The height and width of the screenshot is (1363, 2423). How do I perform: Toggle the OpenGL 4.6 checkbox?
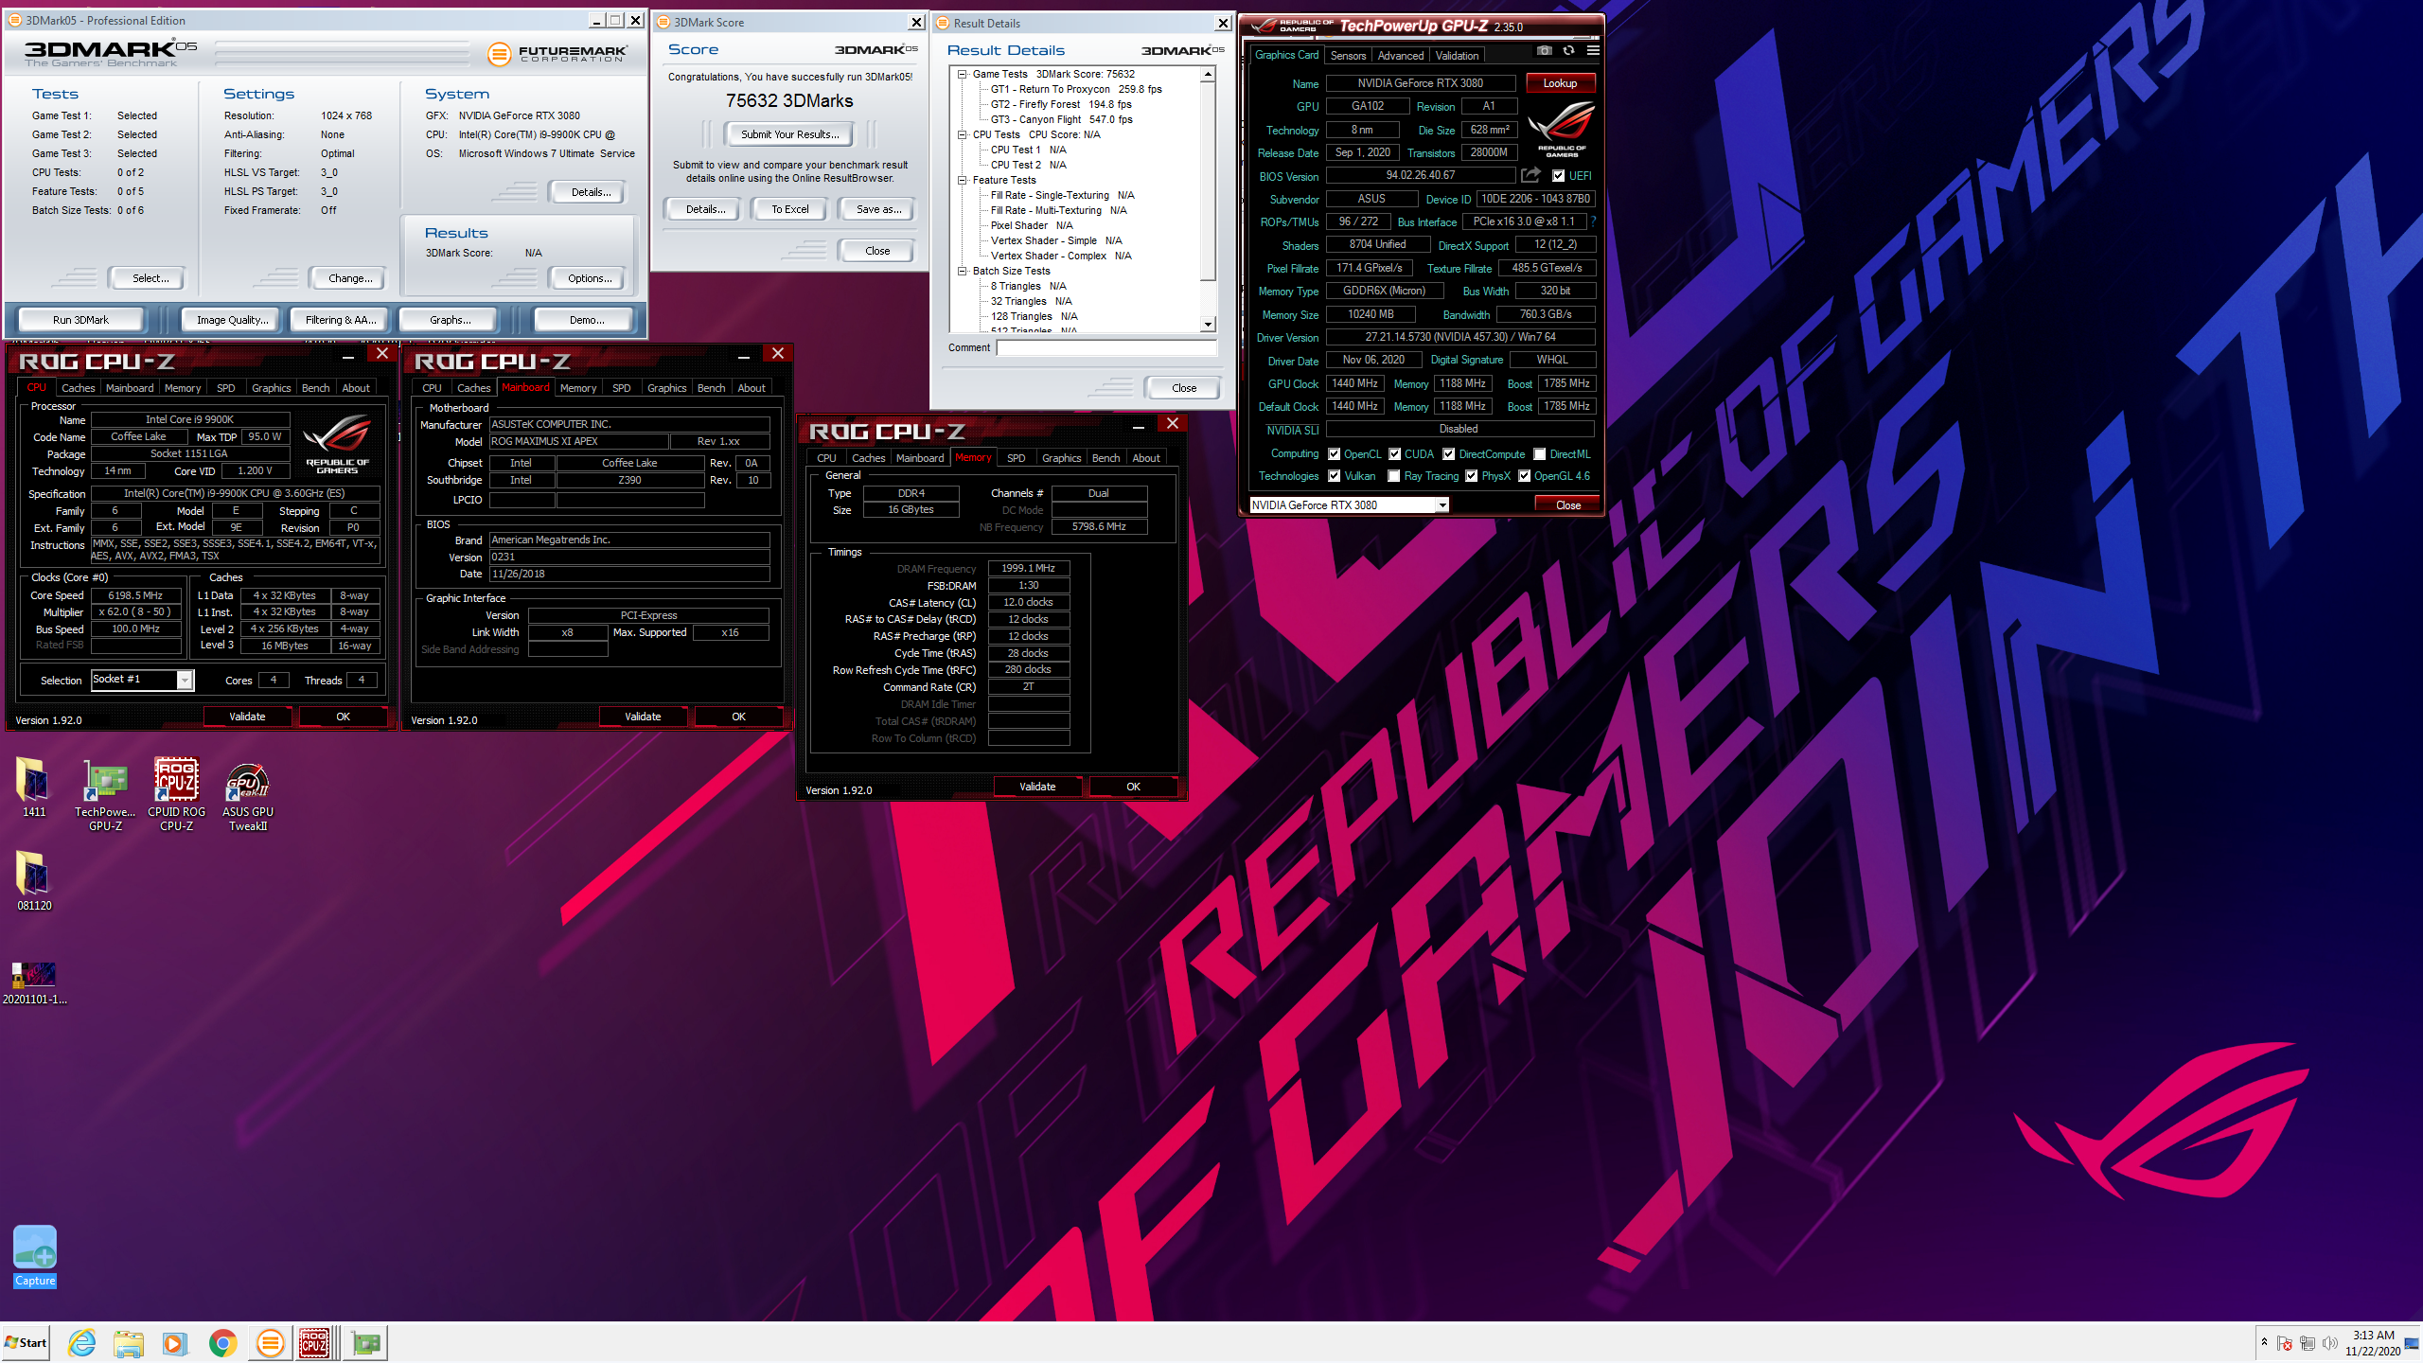pos(1524,476)
